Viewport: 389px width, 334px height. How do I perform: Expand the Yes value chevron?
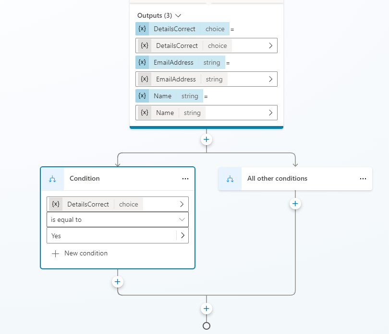182,235
